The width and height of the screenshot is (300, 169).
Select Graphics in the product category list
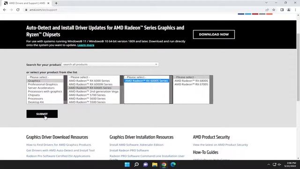tap(45, 81)
